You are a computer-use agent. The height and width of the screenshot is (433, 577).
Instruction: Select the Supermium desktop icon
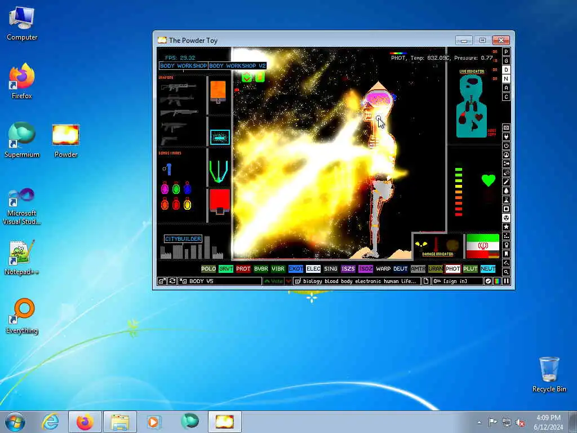[22, 140]
